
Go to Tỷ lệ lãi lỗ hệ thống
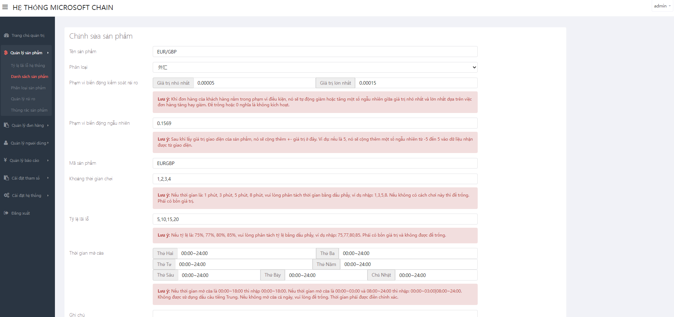tap(28, 66)
